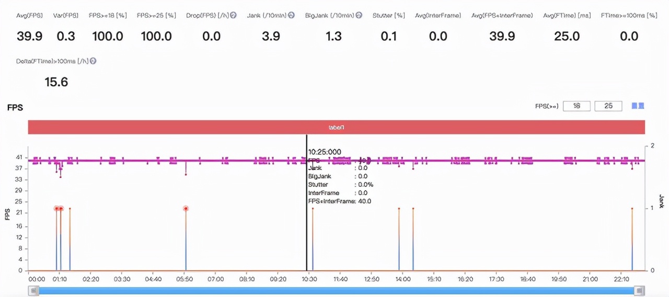Click the Avg(FTime) [ms] value 25.0

click(567, 36)
